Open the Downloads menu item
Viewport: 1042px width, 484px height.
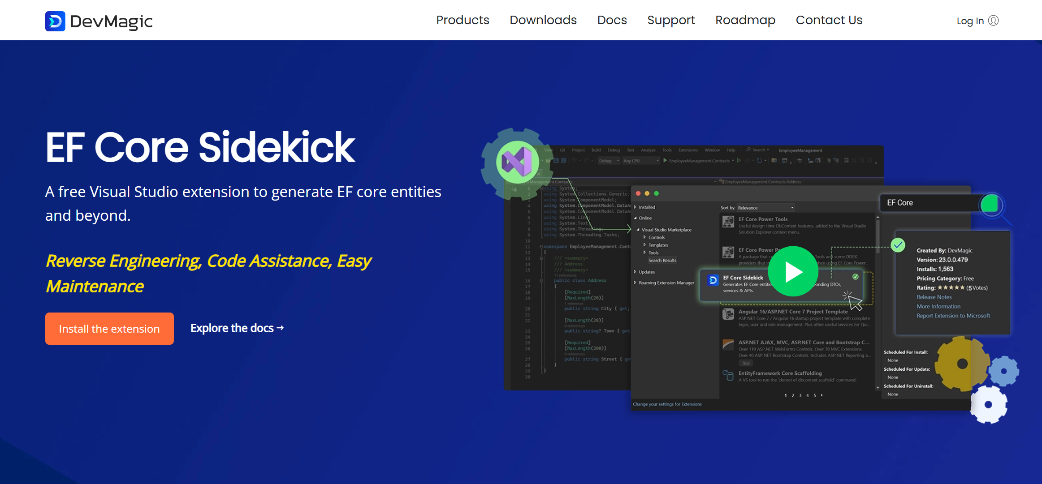click(543, 20)
